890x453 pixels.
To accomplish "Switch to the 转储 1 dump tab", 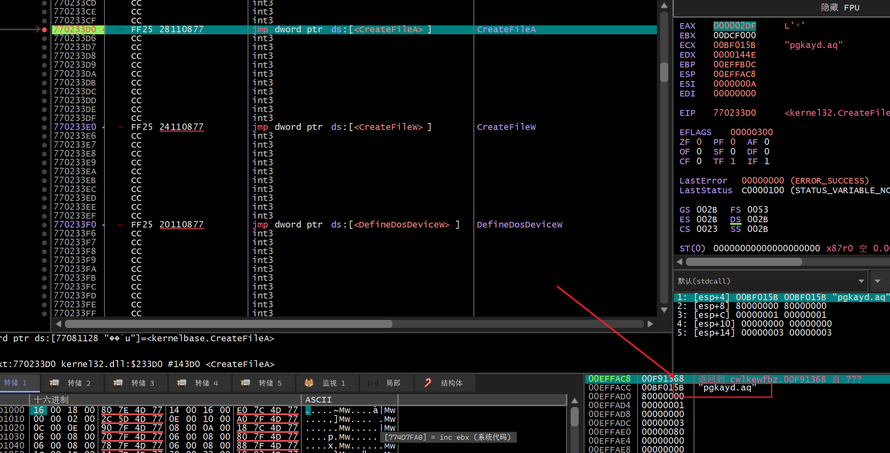I will pyautogui.click(x=19, y=383).
